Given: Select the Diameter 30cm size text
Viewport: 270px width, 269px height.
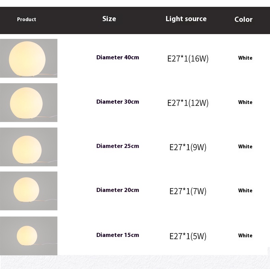Looking at the screenshot, I should pos(118,102).
